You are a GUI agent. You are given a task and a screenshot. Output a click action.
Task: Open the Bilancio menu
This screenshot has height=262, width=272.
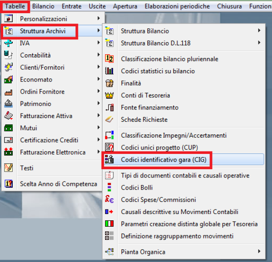click(x=43, y=6)
